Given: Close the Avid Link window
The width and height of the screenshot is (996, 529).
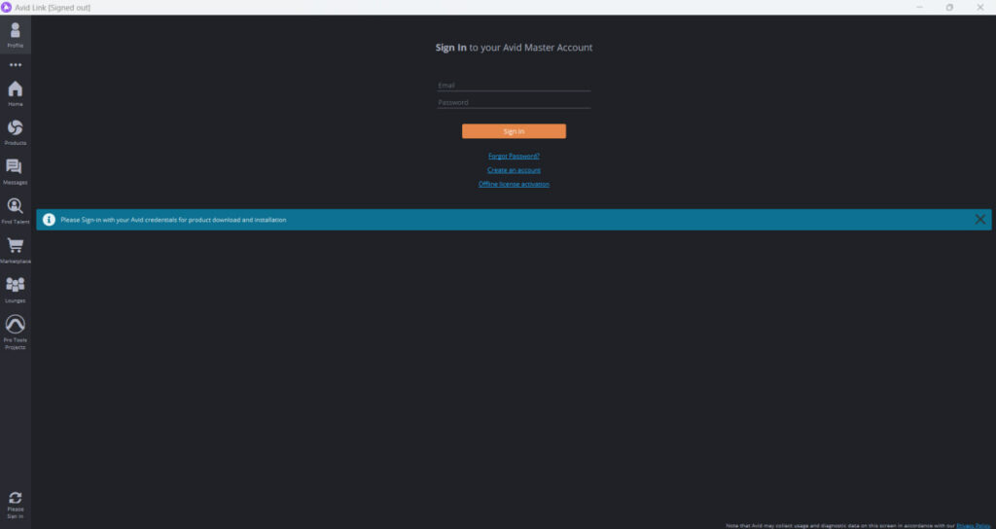Looking at the screenshot, I should pos(980,8).
